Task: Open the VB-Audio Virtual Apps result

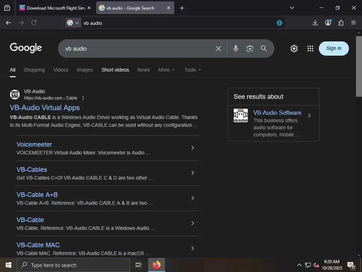Action: tap(45, 108)
